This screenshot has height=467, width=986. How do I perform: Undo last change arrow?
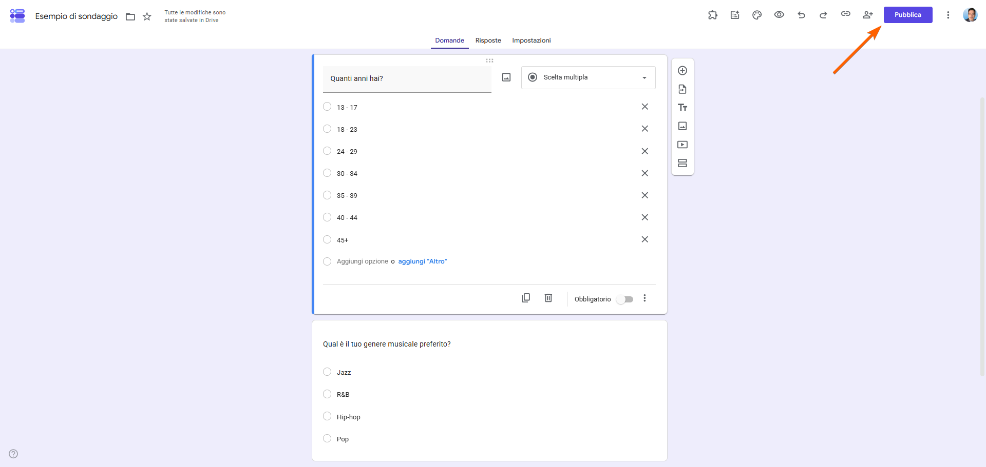pyautogui.click(x=801, y=15)
